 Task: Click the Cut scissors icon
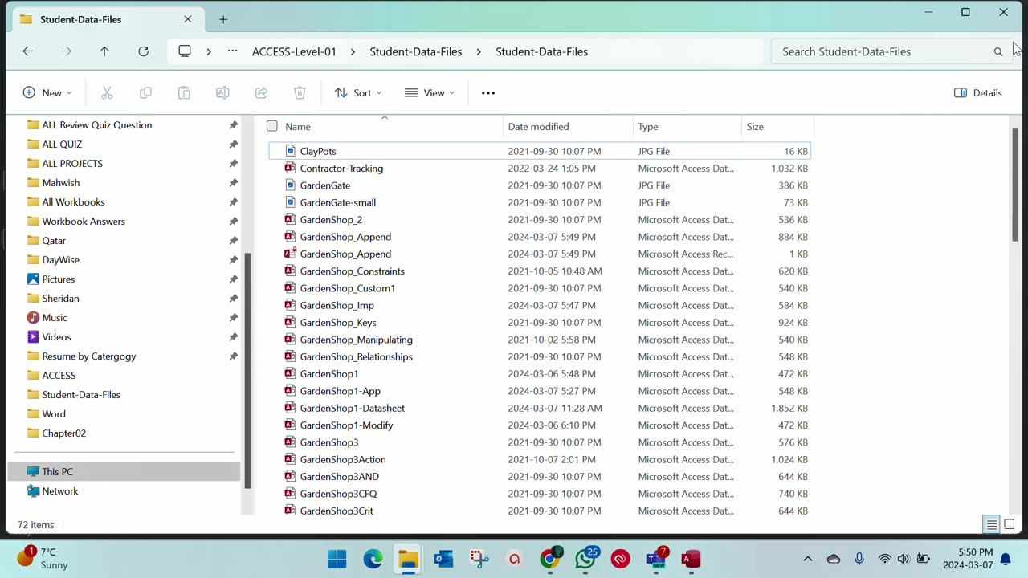[x=107, y=93]
